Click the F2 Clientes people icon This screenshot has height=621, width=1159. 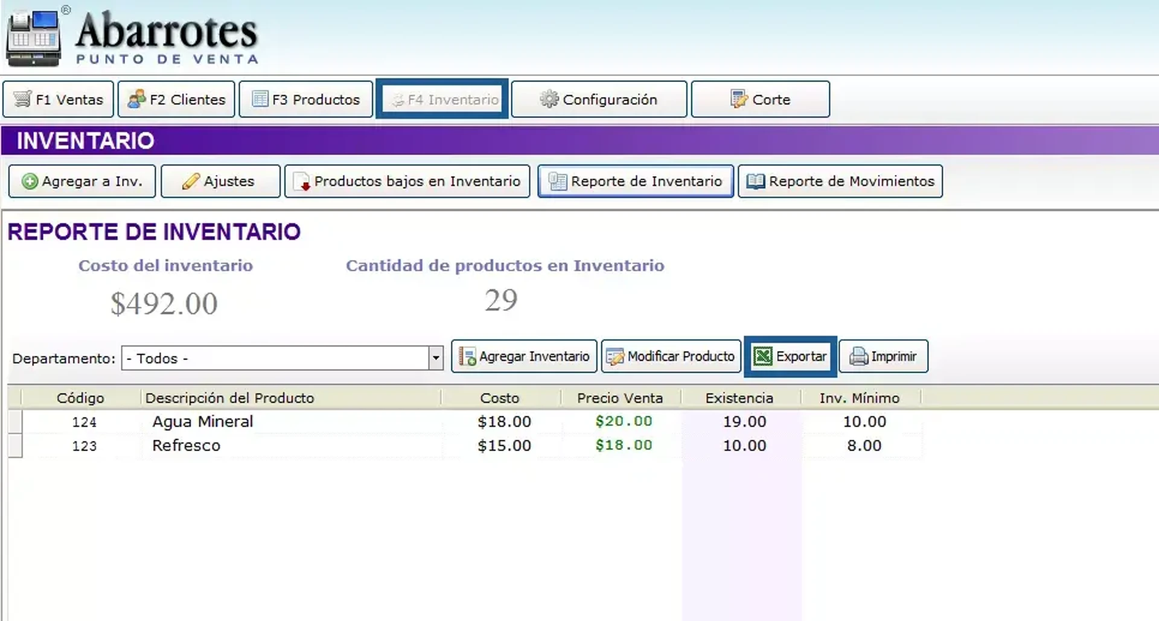point(136,99)
